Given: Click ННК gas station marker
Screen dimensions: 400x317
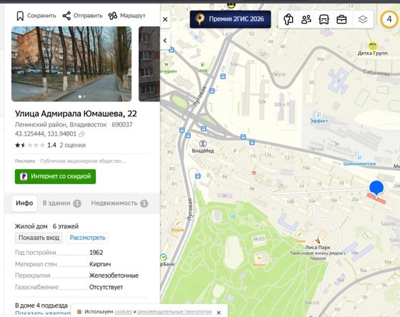Looking at the screenshot, I should coord(203,64).
